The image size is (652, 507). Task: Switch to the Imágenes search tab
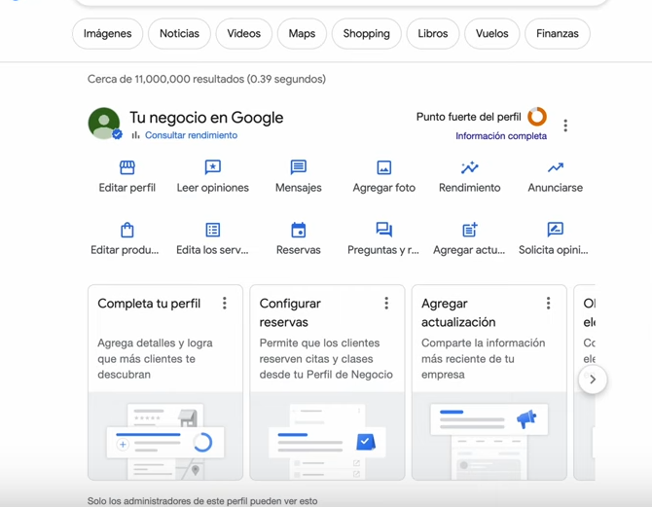pos(107,33)
